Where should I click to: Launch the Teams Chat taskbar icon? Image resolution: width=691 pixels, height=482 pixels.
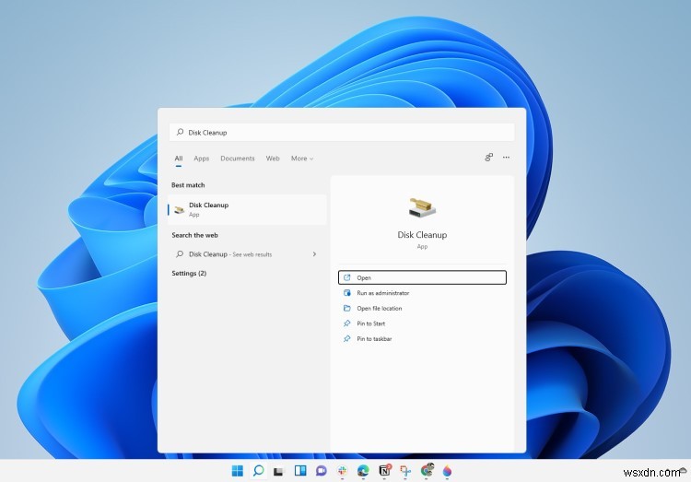[322, 471]
